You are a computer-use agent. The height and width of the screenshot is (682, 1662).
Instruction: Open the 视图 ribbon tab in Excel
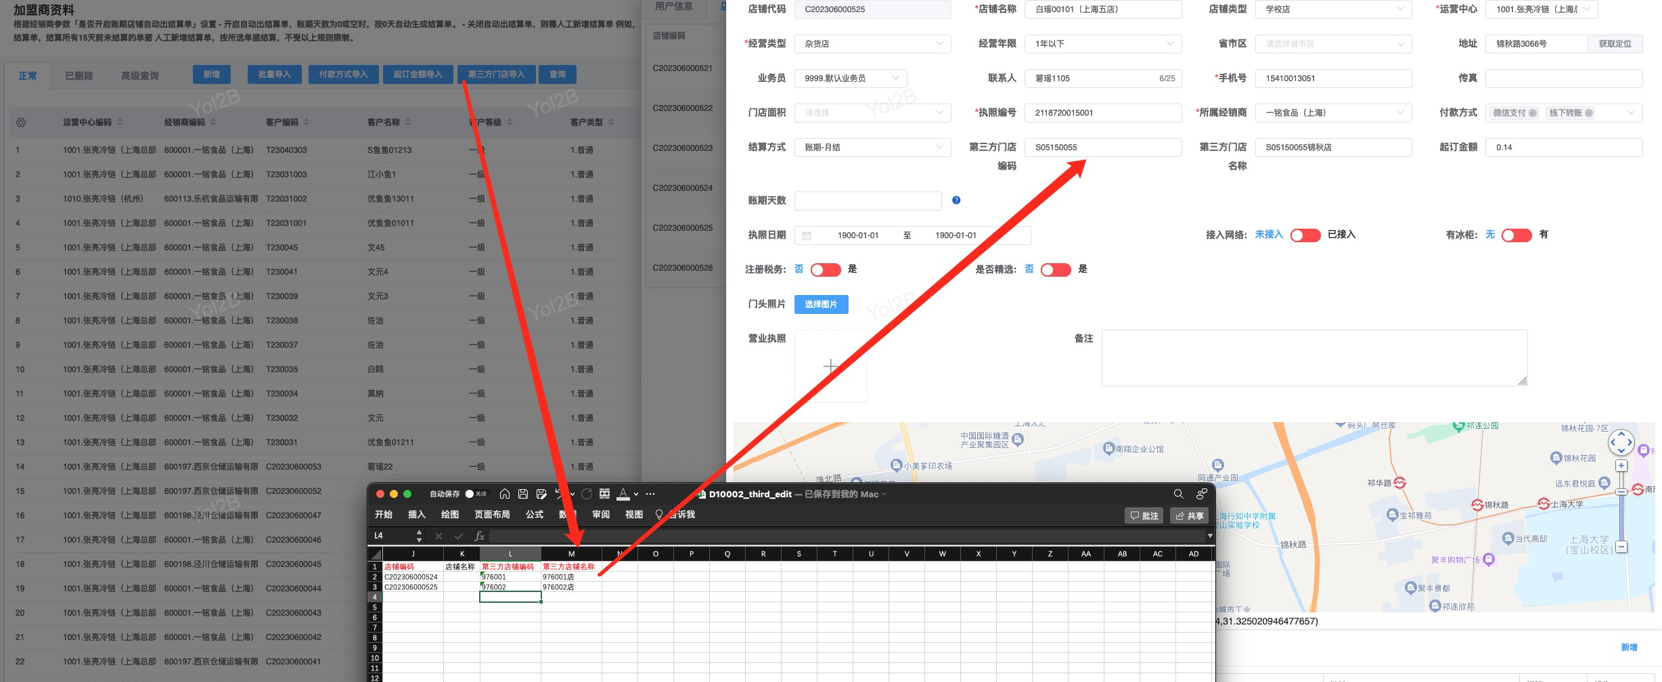point(634,515)
